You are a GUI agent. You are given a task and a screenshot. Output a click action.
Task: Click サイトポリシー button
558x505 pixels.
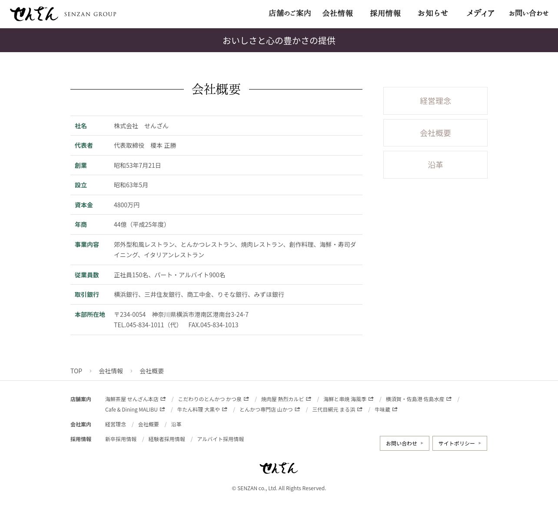(x=460, y=443)
